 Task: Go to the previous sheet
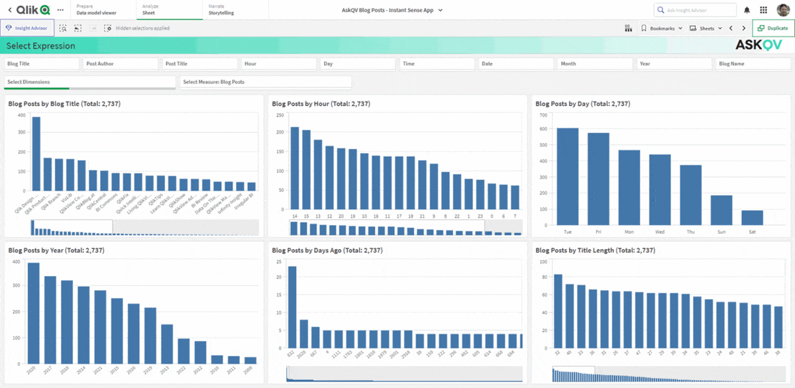[x=731, y=28]
